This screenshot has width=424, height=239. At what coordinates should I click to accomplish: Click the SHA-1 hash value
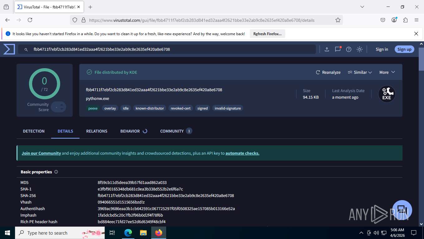140,189
